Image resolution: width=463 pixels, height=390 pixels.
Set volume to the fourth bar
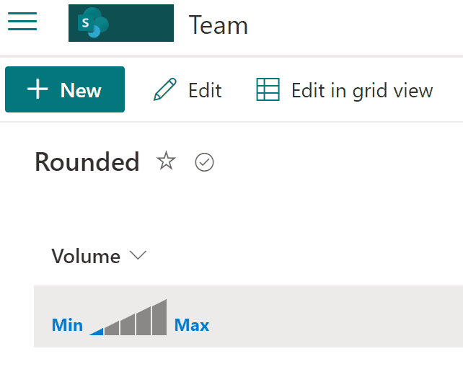click(144, 321)
